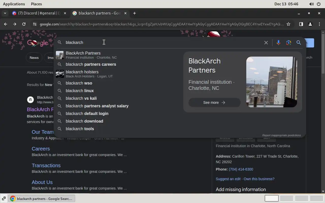Image resolution: width=325 pixels, height=203 pixels.
Task: Open the BlackArch Partners building photo
Action: [x=271, y=82]
